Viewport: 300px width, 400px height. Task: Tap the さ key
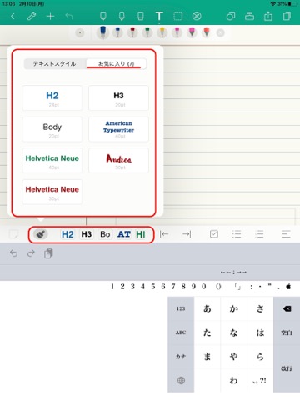pyautogui.click(x=260, y=308)
